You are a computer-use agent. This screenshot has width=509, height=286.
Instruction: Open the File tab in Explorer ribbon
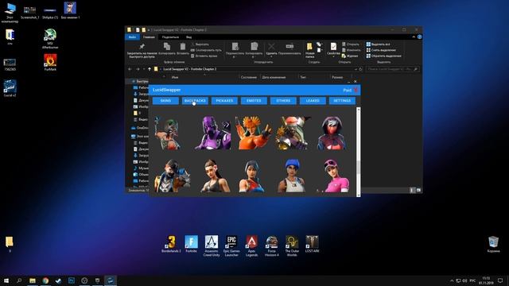[133, 37]
